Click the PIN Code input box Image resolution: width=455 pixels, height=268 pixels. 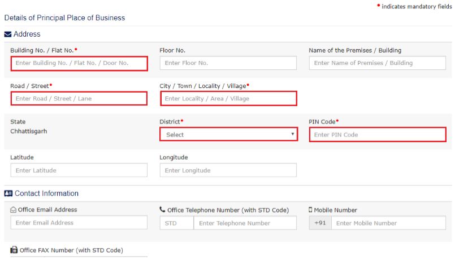click(x=377, y=135)
